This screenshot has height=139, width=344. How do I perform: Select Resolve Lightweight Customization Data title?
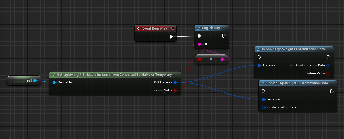(293, 49)
